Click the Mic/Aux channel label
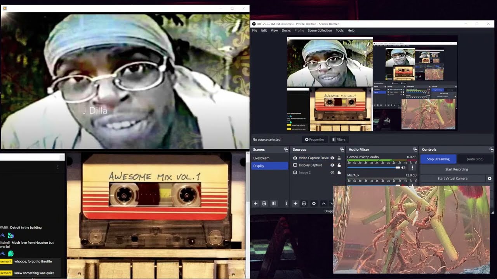This screenshot has height=279, width=497. [353, 175]
